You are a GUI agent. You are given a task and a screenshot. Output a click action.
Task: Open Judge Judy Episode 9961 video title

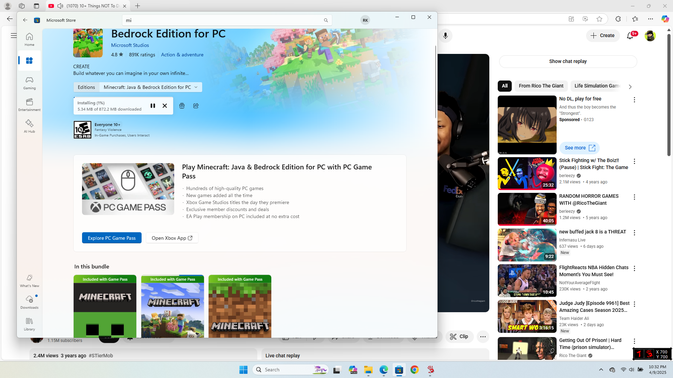[x=594, y=307]
